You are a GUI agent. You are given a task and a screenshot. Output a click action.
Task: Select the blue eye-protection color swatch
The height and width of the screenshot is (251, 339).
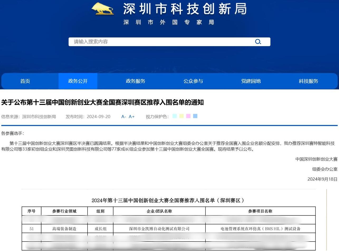click(x=195, y=116)
